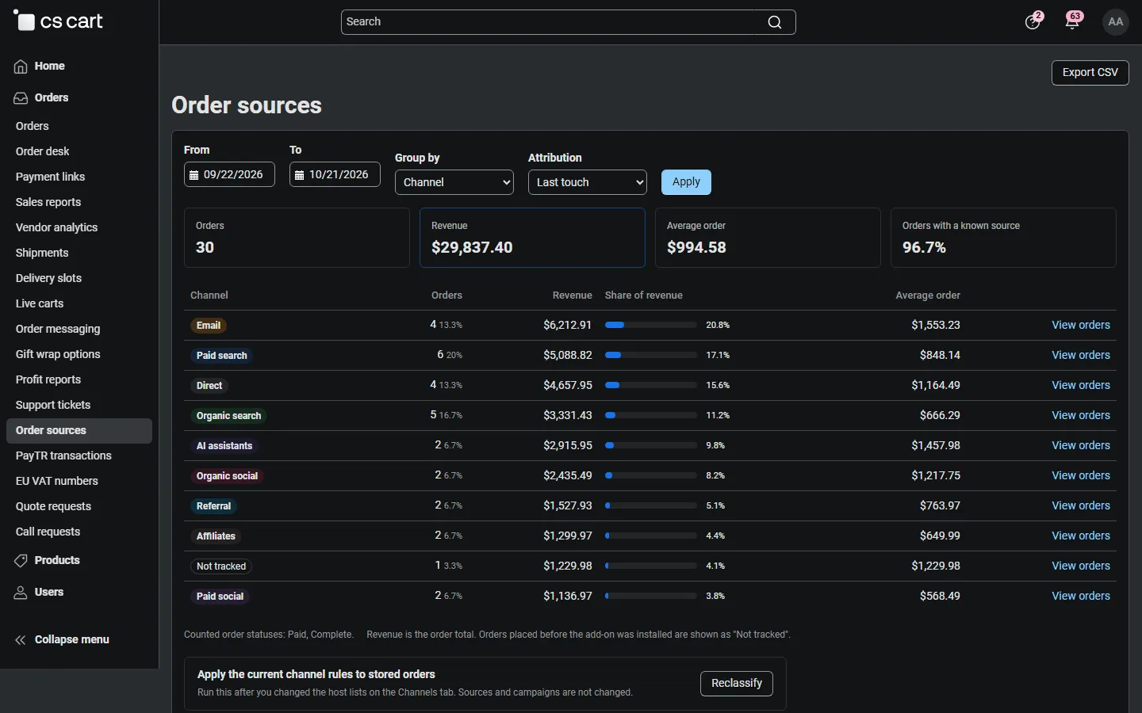
Task: Click the Users person icon
Action: tap(21, 593)
